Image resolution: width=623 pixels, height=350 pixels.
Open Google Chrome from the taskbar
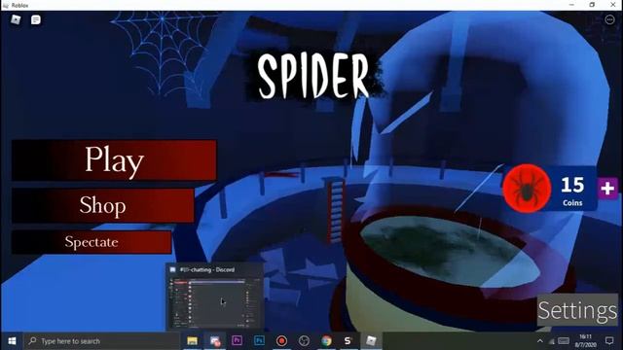click(326, 341)
